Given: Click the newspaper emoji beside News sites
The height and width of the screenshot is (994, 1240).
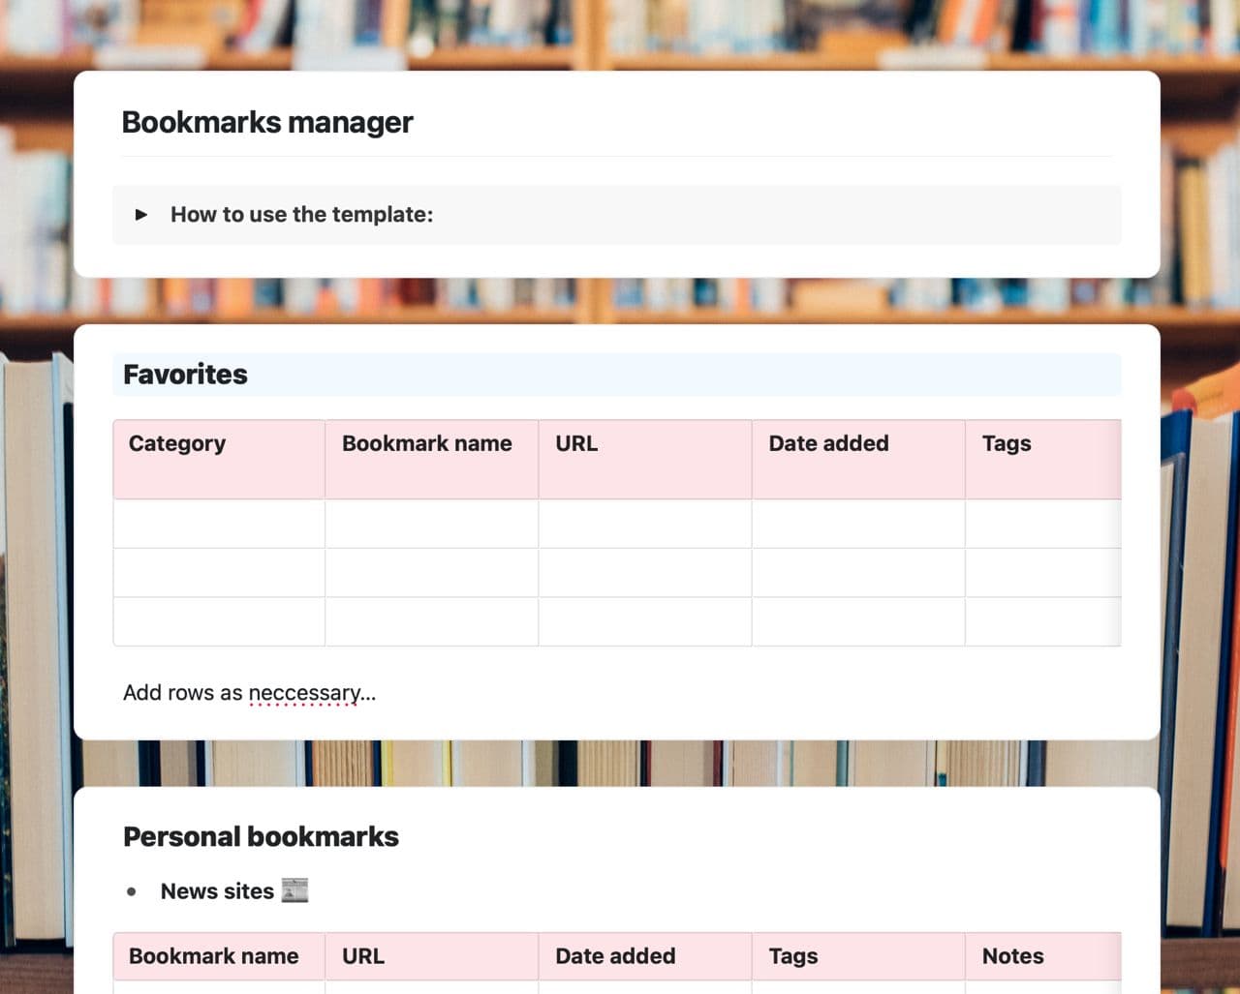Looking at the screenshot, I should click(294, 890).
